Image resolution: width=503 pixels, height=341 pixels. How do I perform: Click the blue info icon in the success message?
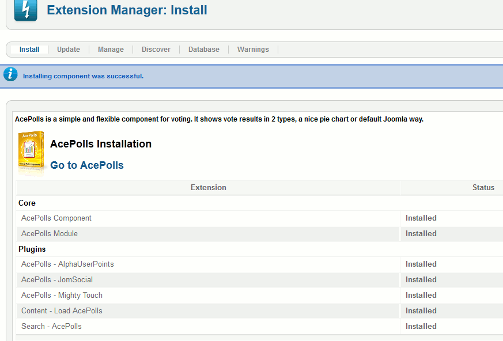coord(10,75)
